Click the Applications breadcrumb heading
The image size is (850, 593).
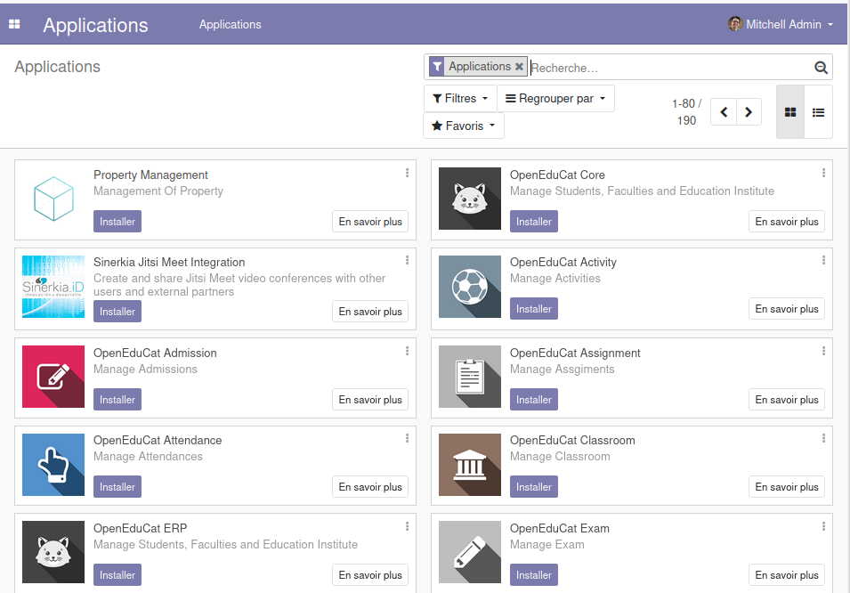[57, 67]
